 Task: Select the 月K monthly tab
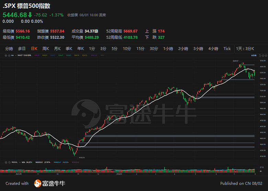57,49
